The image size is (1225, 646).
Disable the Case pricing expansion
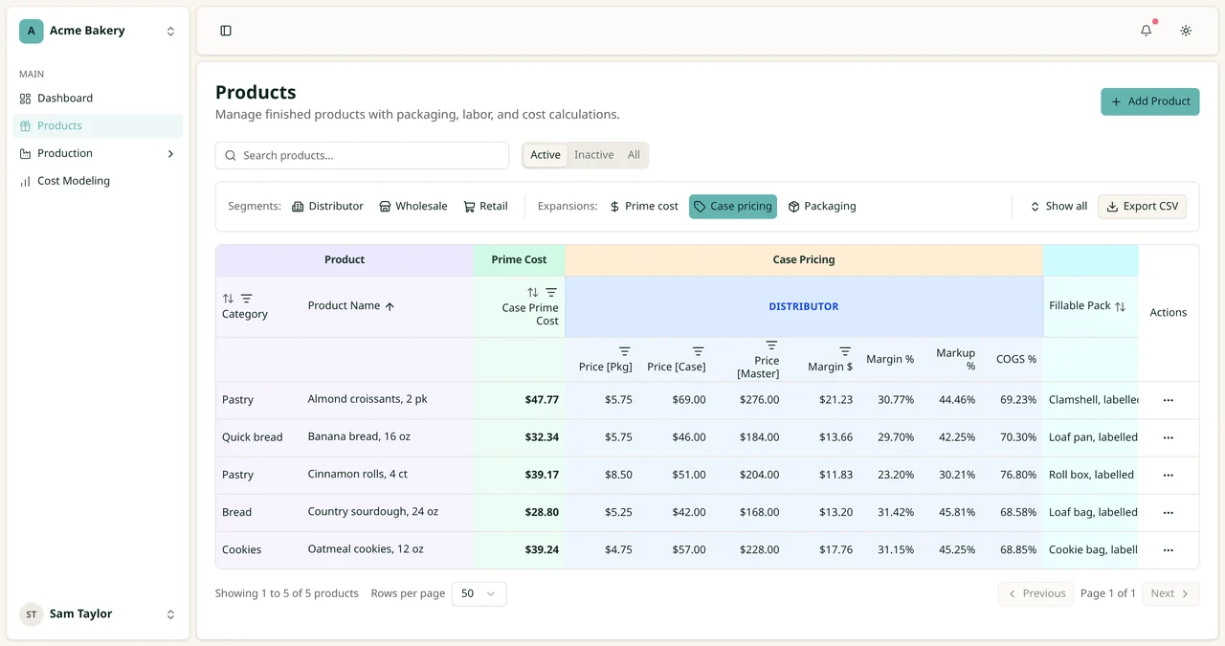click(733, 206)
